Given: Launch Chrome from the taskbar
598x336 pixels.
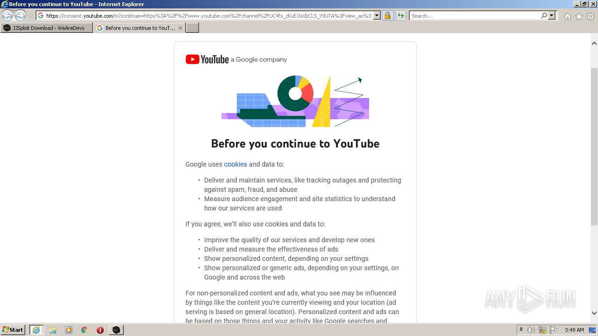Looking at the screenshot, I should click(85, 330).
